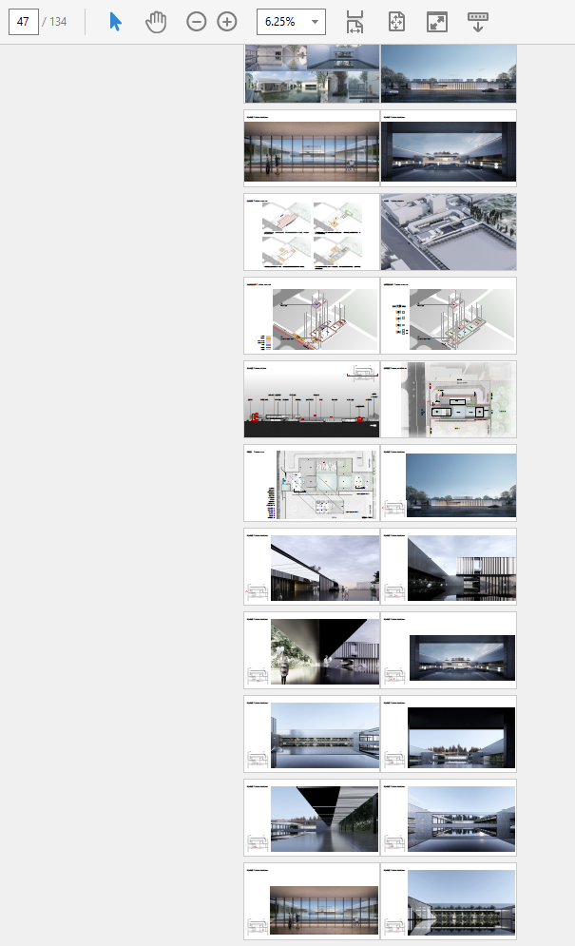The width and height of the screenshot is (575, 946).
Task: Select the arrow selection tool
Action: point(115,22)
